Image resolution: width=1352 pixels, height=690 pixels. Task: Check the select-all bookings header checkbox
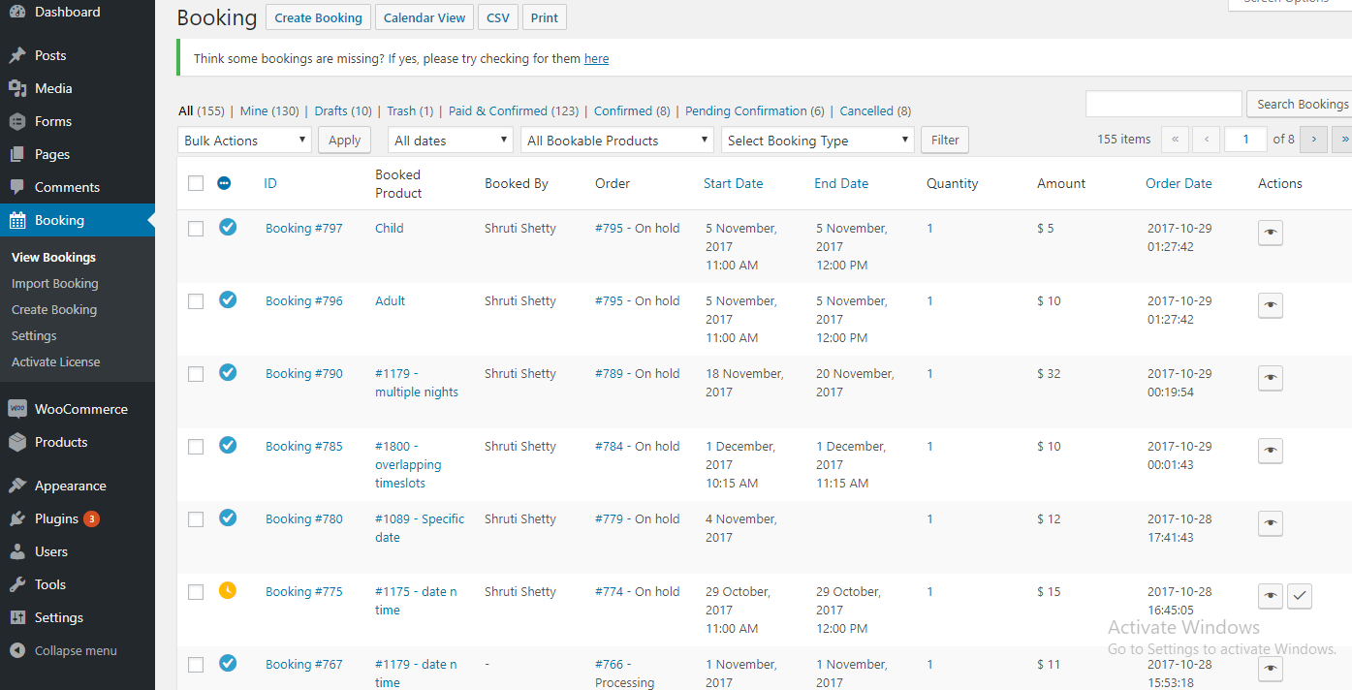(x=196, y=183)
